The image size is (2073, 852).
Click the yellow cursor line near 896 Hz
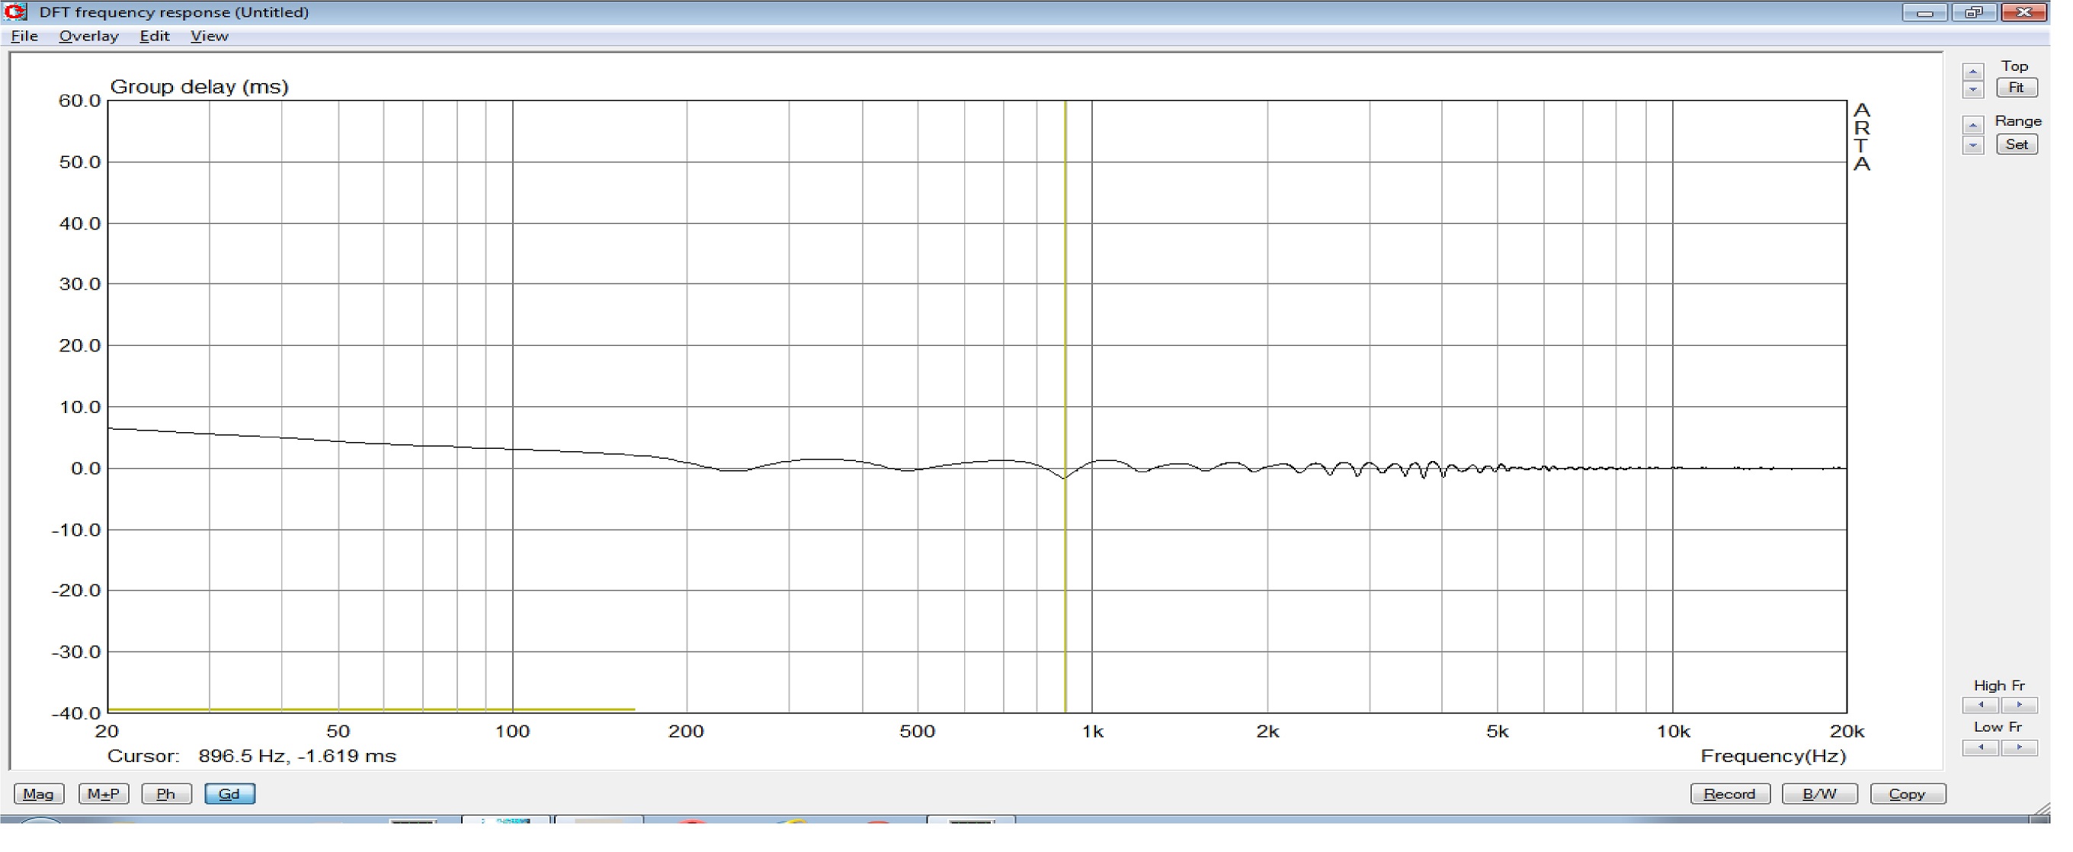click(x=1065, y=322)
